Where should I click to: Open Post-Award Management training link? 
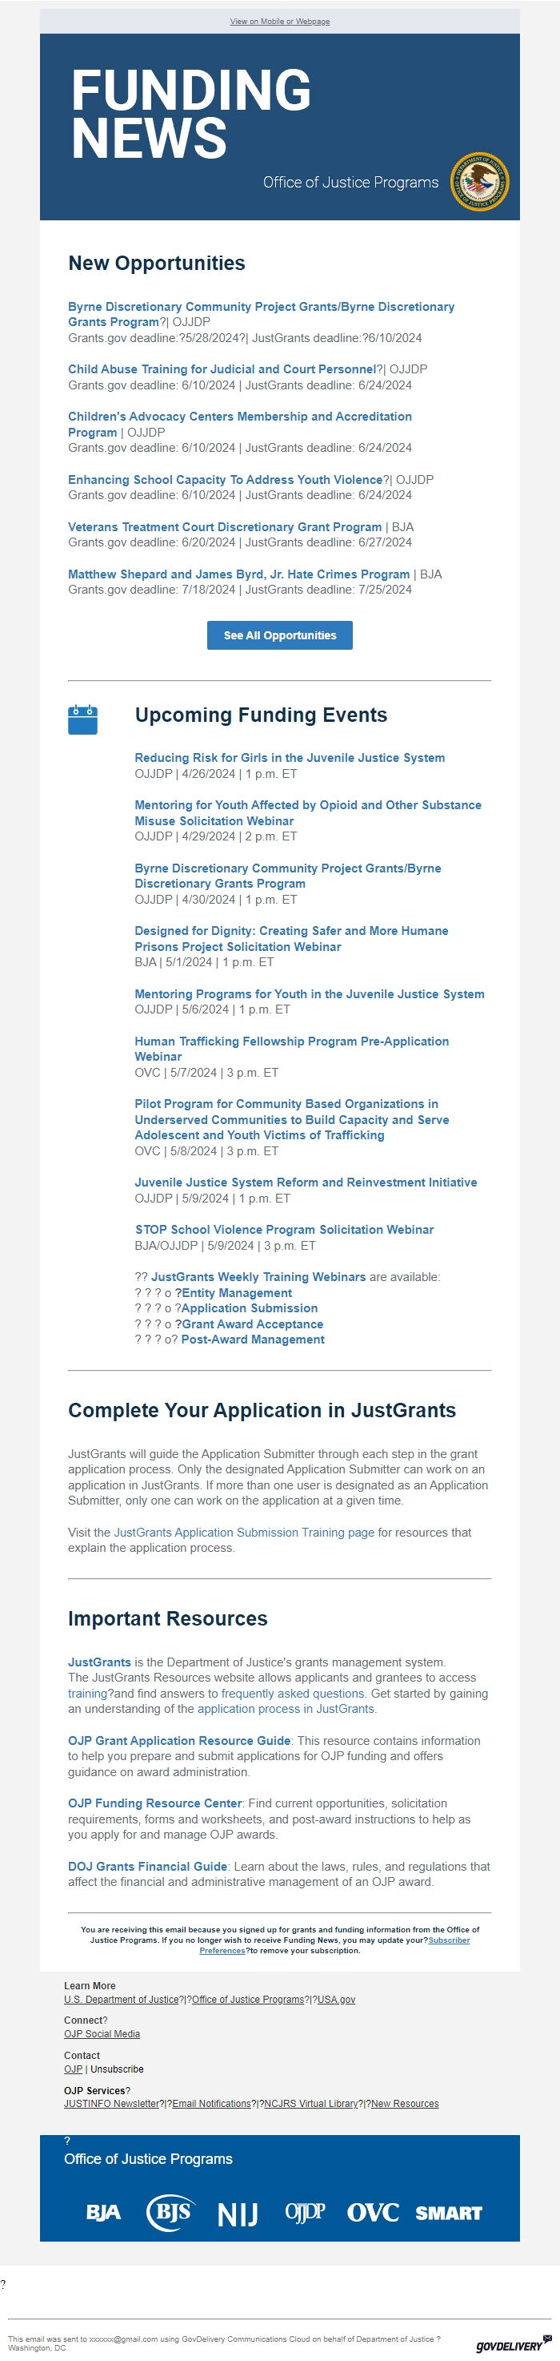tap(253, 1340)
